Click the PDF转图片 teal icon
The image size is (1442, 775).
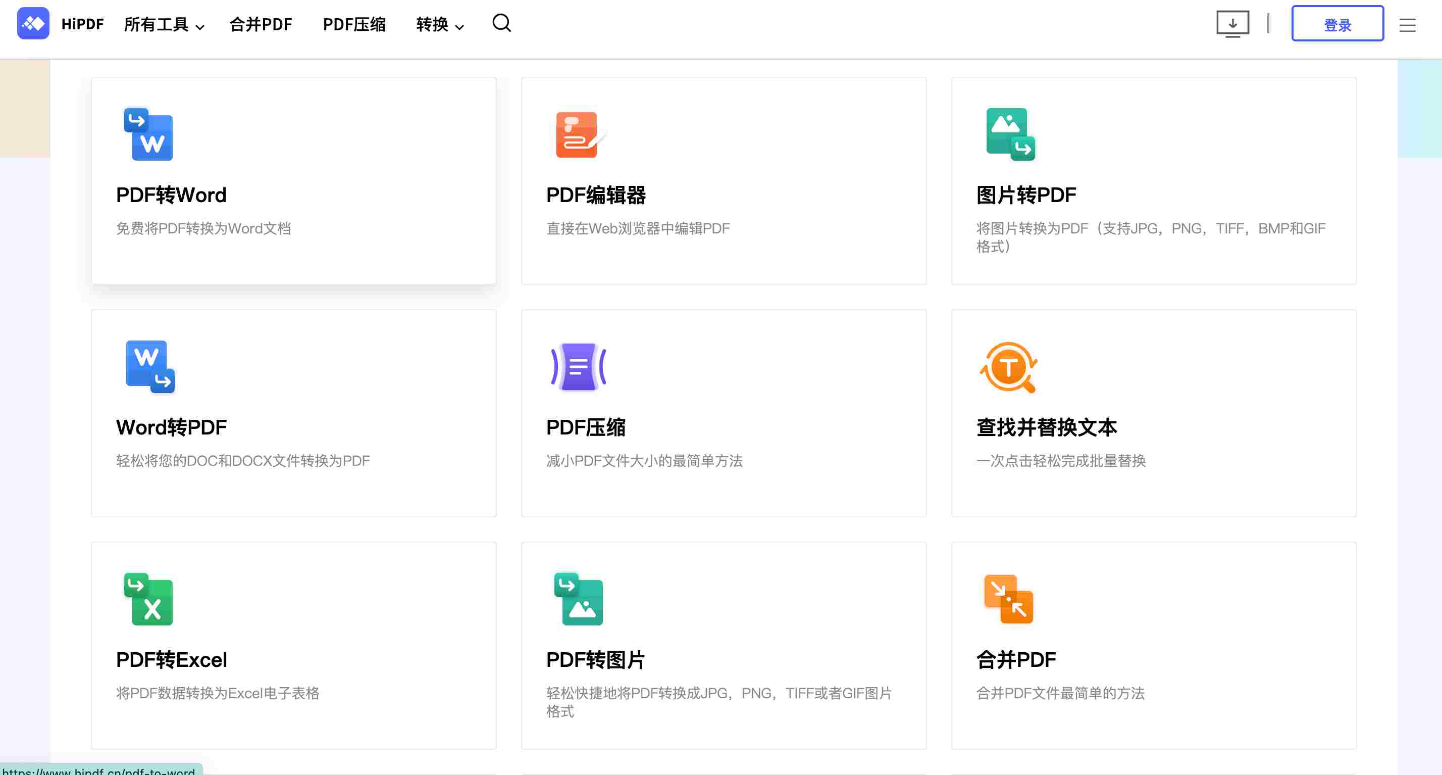coord(578,599)
